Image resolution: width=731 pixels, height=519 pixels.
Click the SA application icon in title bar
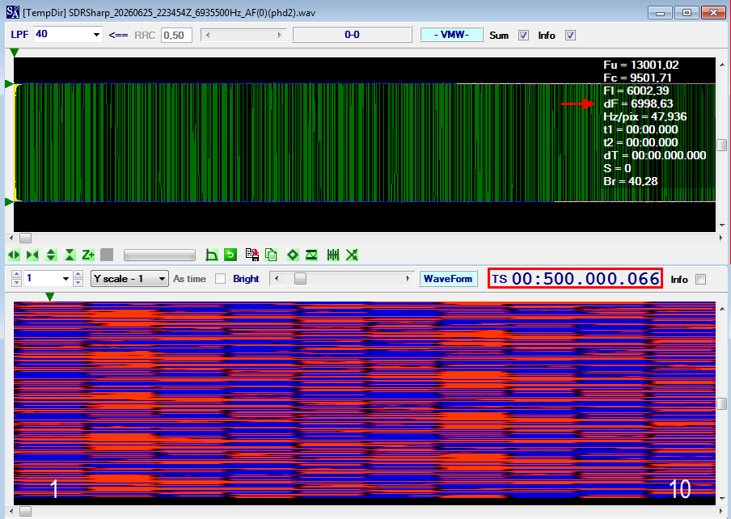pos(13,12)
